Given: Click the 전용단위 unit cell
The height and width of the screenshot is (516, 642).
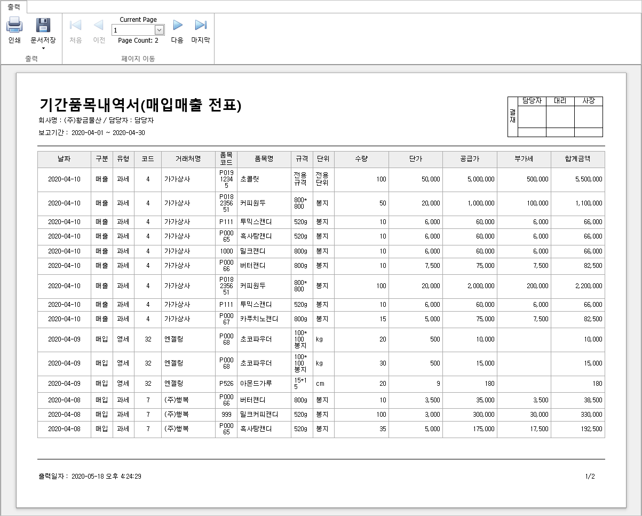Looking at the screenshot, I should pyautogui.click(x=323, y=179).
